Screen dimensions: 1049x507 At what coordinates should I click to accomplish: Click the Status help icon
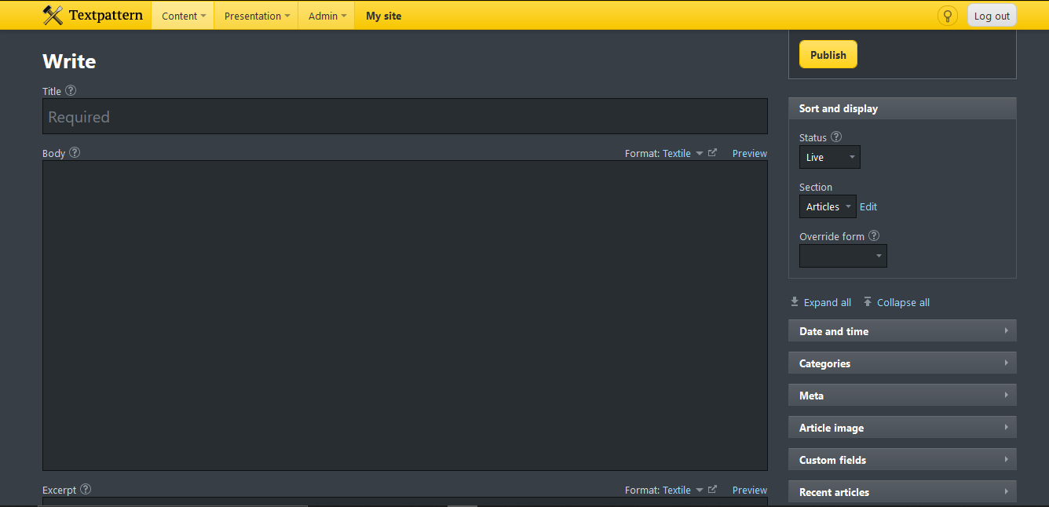836,137
